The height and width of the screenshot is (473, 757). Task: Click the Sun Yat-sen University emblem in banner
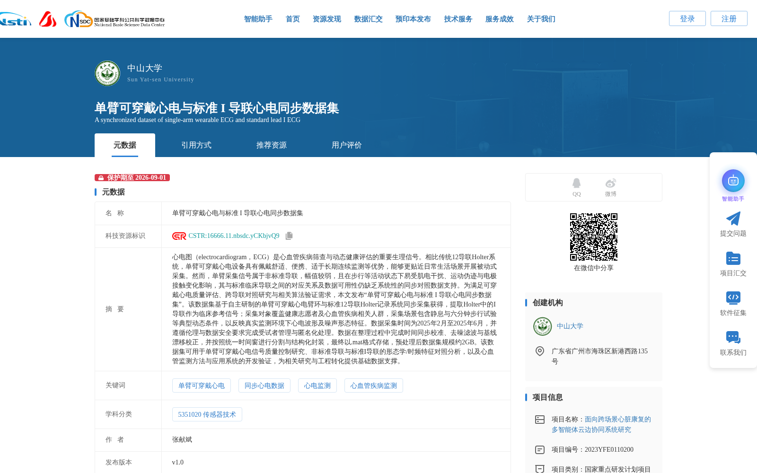click(x=107, y=73)
